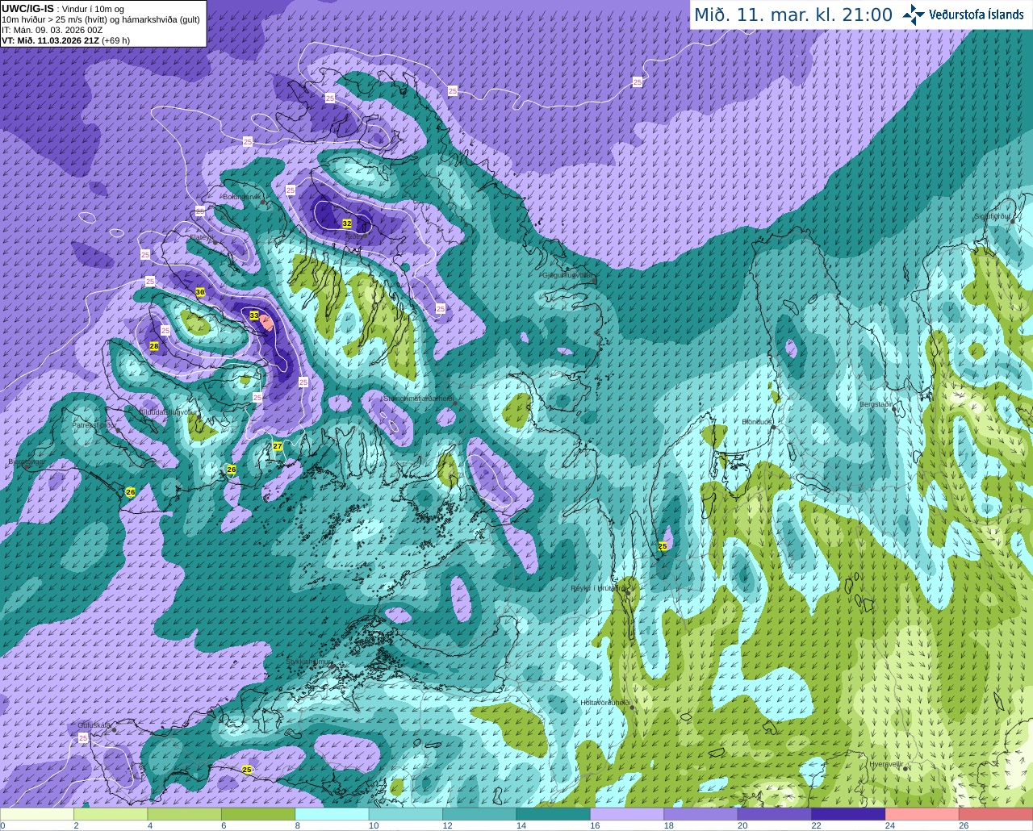Click the model title 'UWC/IG-IS'
Image resolution: width=1033 pixels, height=831 pixels.
tap(27, 8)
